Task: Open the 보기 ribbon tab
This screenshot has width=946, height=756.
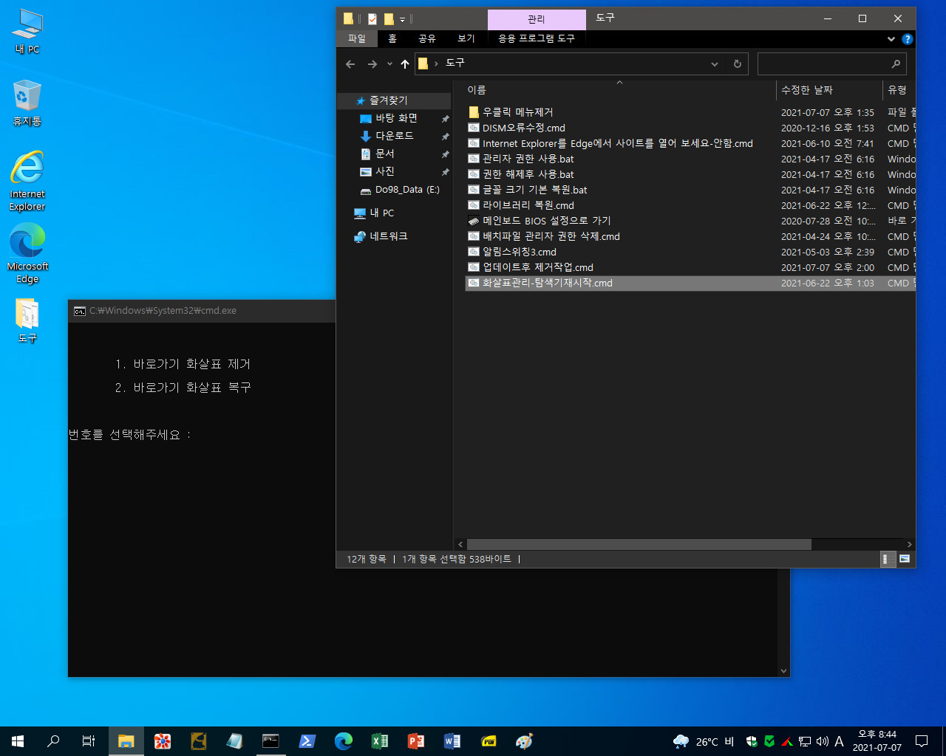Action: [466, 38]
